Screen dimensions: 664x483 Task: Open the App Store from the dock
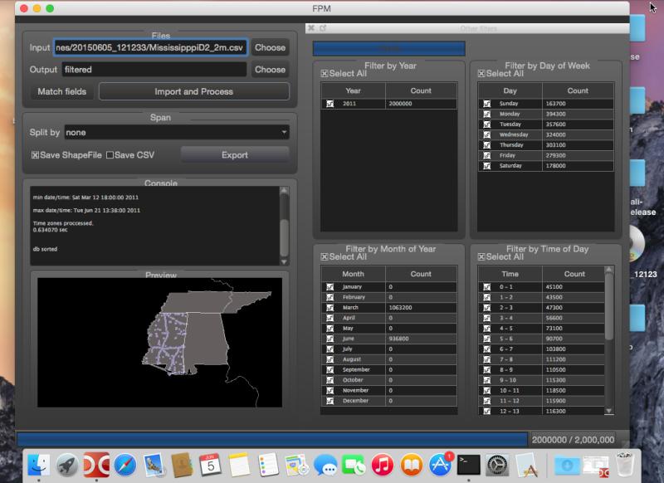[x=441, y=465]
